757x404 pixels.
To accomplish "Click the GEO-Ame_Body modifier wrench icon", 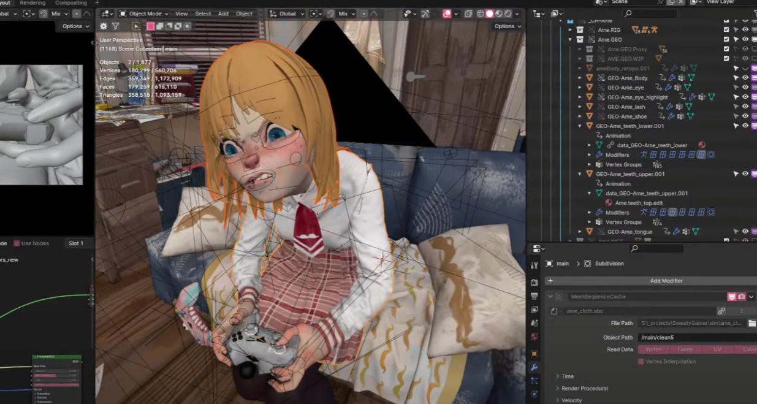I will coord(672,78).
